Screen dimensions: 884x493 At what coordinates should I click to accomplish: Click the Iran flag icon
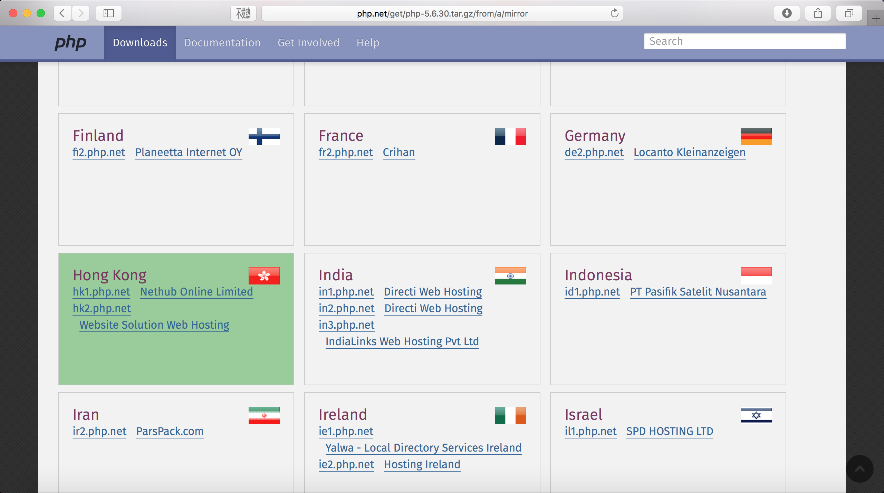[264, 415]
